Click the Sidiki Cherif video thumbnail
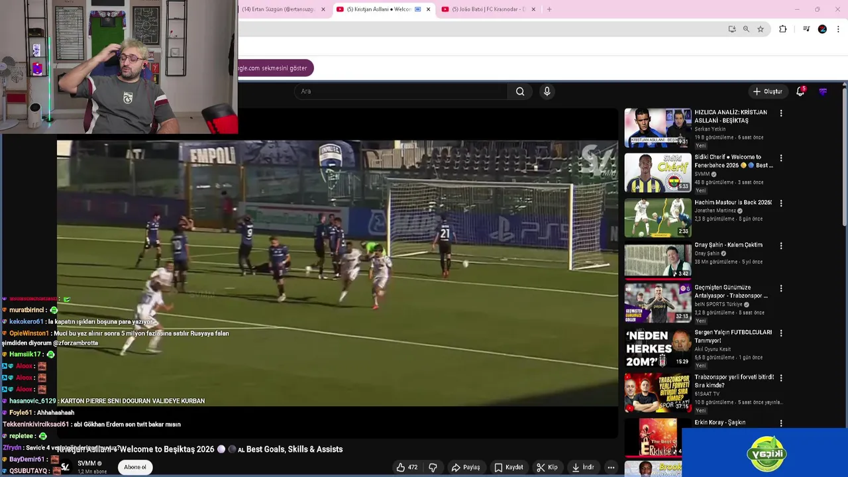The image size is (848, 477). tap(658, 172)
